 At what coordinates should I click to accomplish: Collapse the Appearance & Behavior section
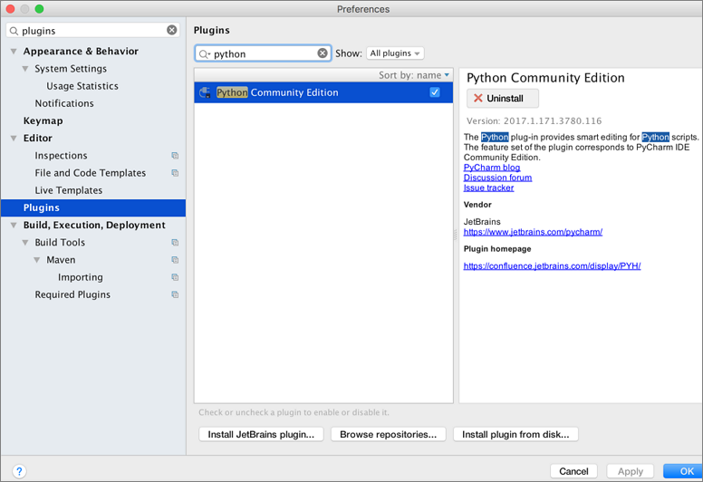coord(14,52)
